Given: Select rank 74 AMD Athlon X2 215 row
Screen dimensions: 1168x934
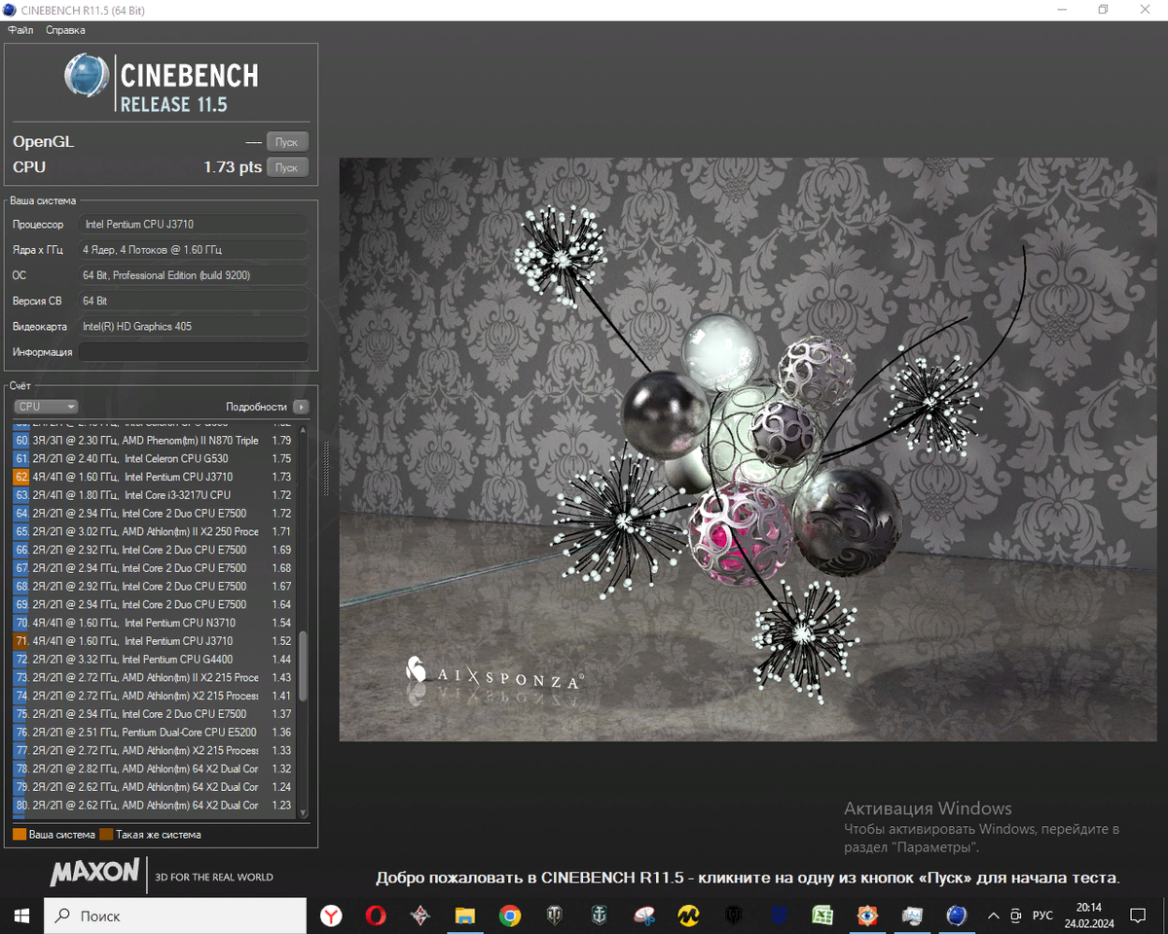Looking at the screenshot, I should (x=154, y=696).
